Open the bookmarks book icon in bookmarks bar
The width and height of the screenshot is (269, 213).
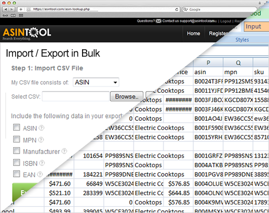click(x=13, y=15)
